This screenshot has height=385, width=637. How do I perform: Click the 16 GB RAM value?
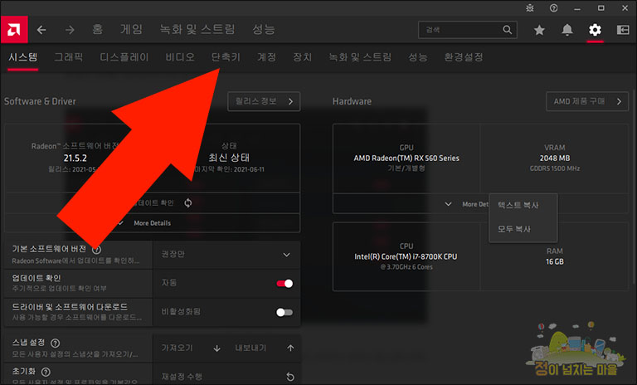555,262
